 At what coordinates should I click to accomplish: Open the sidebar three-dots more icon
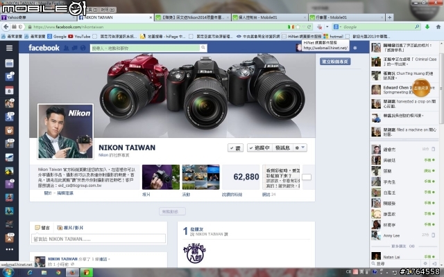click(9, 249)
